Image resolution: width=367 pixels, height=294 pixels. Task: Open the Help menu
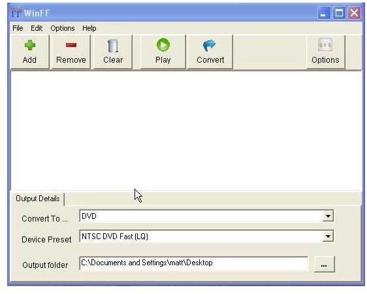coord(89,28)
